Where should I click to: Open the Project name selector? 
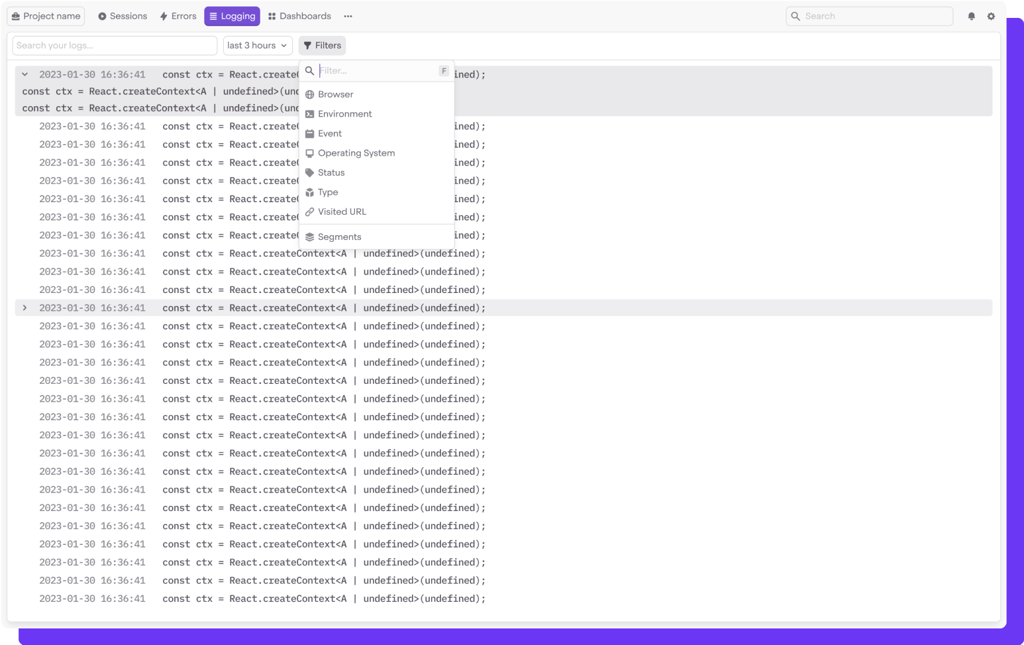point(46,16)
